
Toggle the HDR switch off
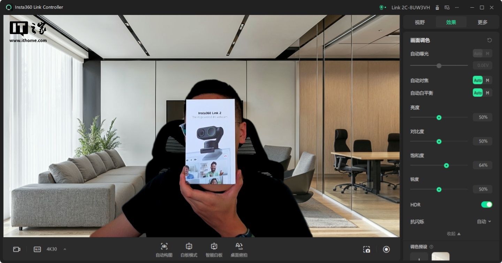point(487,205)
